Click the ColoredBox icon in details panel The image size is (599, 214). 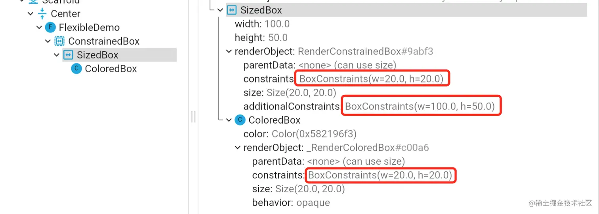tap(240, 120)
